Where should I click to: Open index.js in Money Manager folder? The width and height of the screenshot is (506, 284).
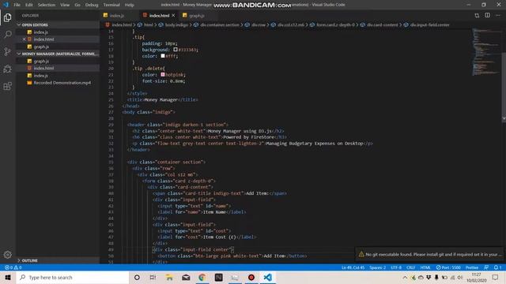(x=40, y=76)
